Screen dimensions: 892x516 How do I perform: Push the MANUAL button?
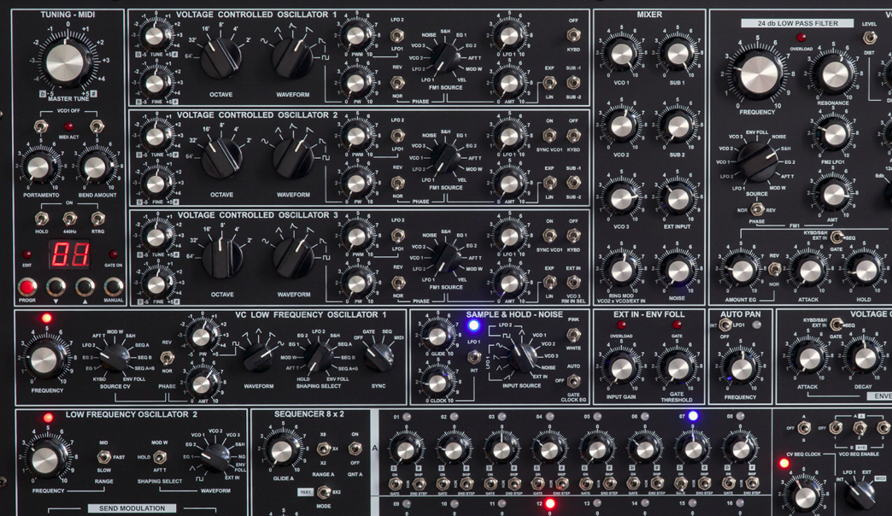tap(113, 287)
